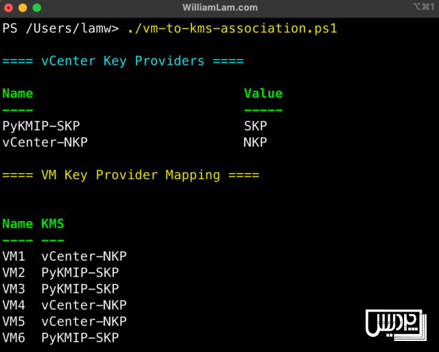Click the vCenter Key Providers heading

123,61
